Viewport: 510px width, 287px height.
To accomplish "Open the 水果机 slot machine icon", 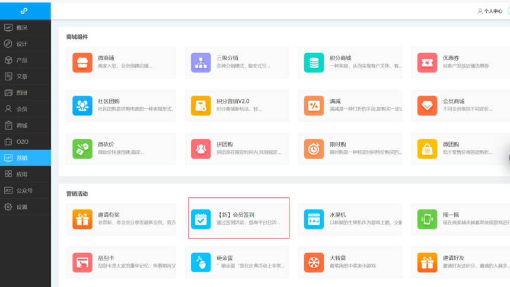I will pyautogui.click(x=314, y=219).
